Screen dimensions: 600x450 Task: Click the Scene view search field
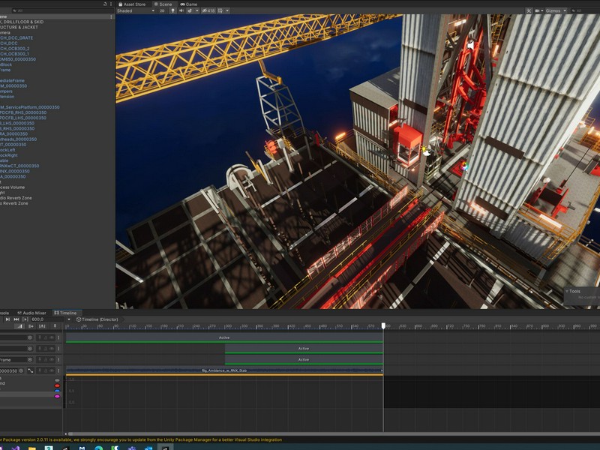click(586, 10)
